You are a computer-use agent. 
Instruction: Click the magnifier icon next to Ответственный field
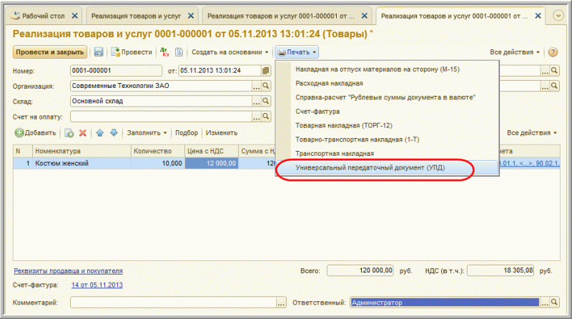[555, 303]
